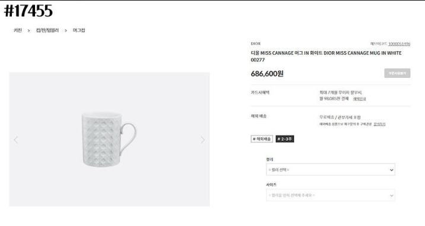
Task: Click chevron after 키친 breadcrumb
Action: click(x=28, y=31)
